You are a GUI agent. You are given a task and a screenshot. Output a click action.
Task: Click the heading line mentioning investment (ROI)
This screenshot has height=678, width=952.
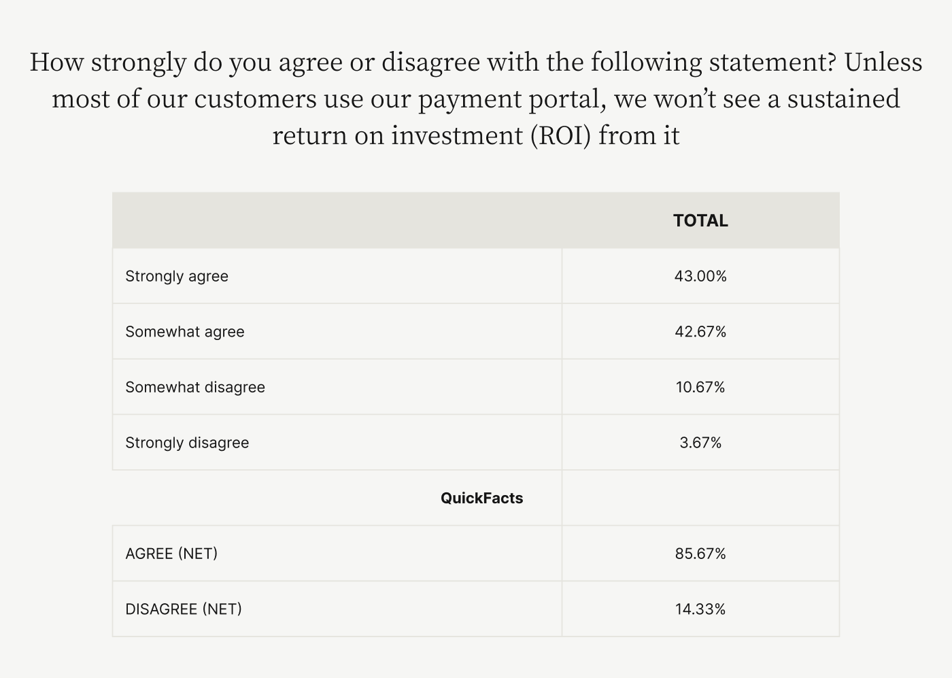[476, 135]
